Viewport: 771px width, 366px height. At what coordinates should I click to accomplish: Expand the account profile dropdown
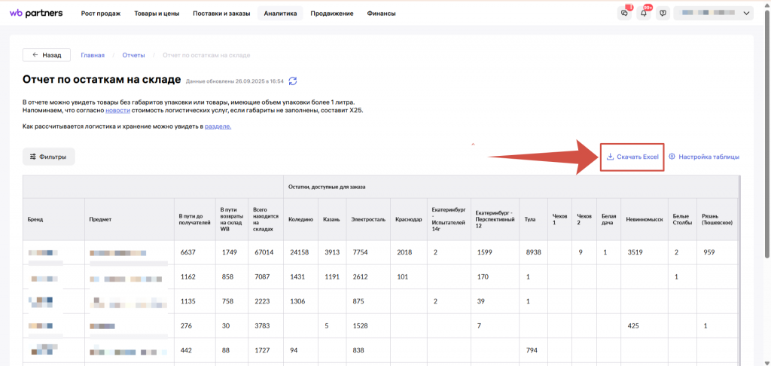click(x=712, y=14)
